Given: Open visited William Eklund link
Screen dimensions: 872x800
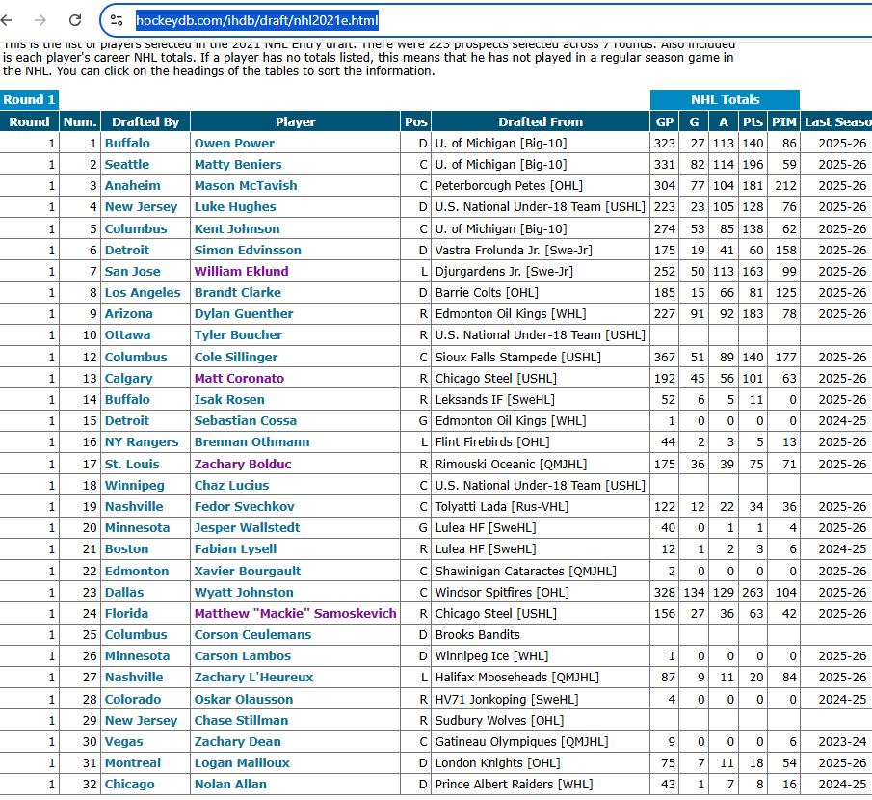Looking at the screenshot, I should (241, 271).
